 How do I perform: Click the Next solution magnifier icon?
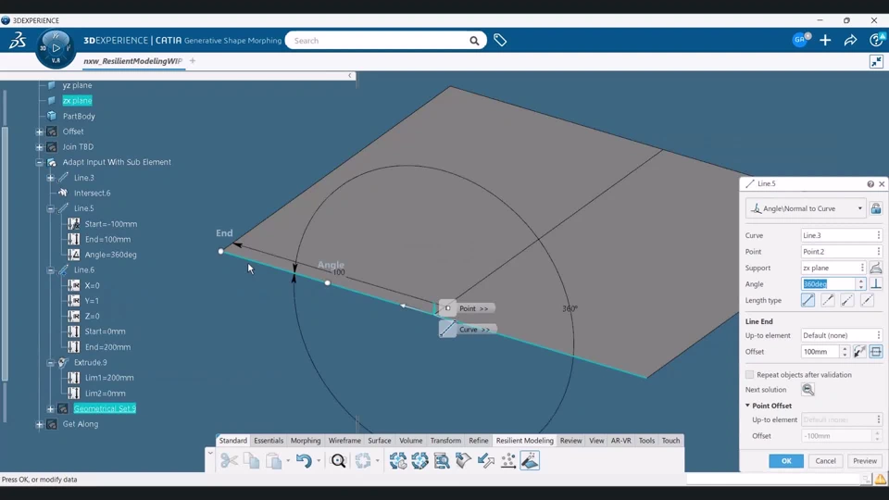tap(808, 390)
